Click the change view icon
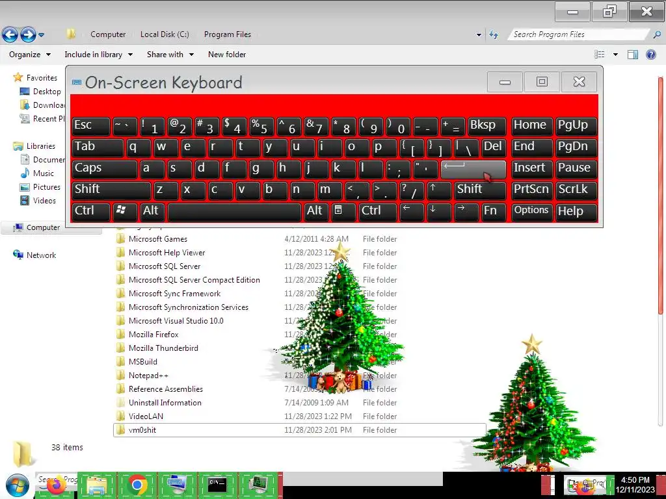Viewport: 666px width, 499px height. point(599,55)
